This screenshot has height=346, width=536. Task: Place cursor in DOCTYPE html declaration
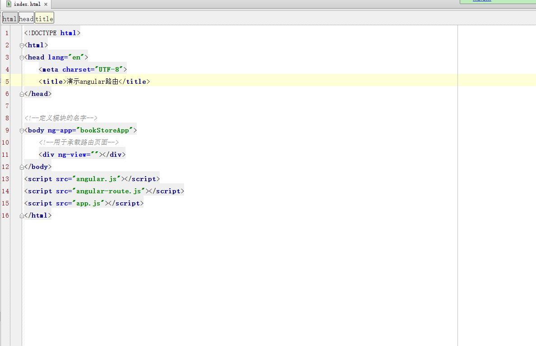click(x=52, y=33)
